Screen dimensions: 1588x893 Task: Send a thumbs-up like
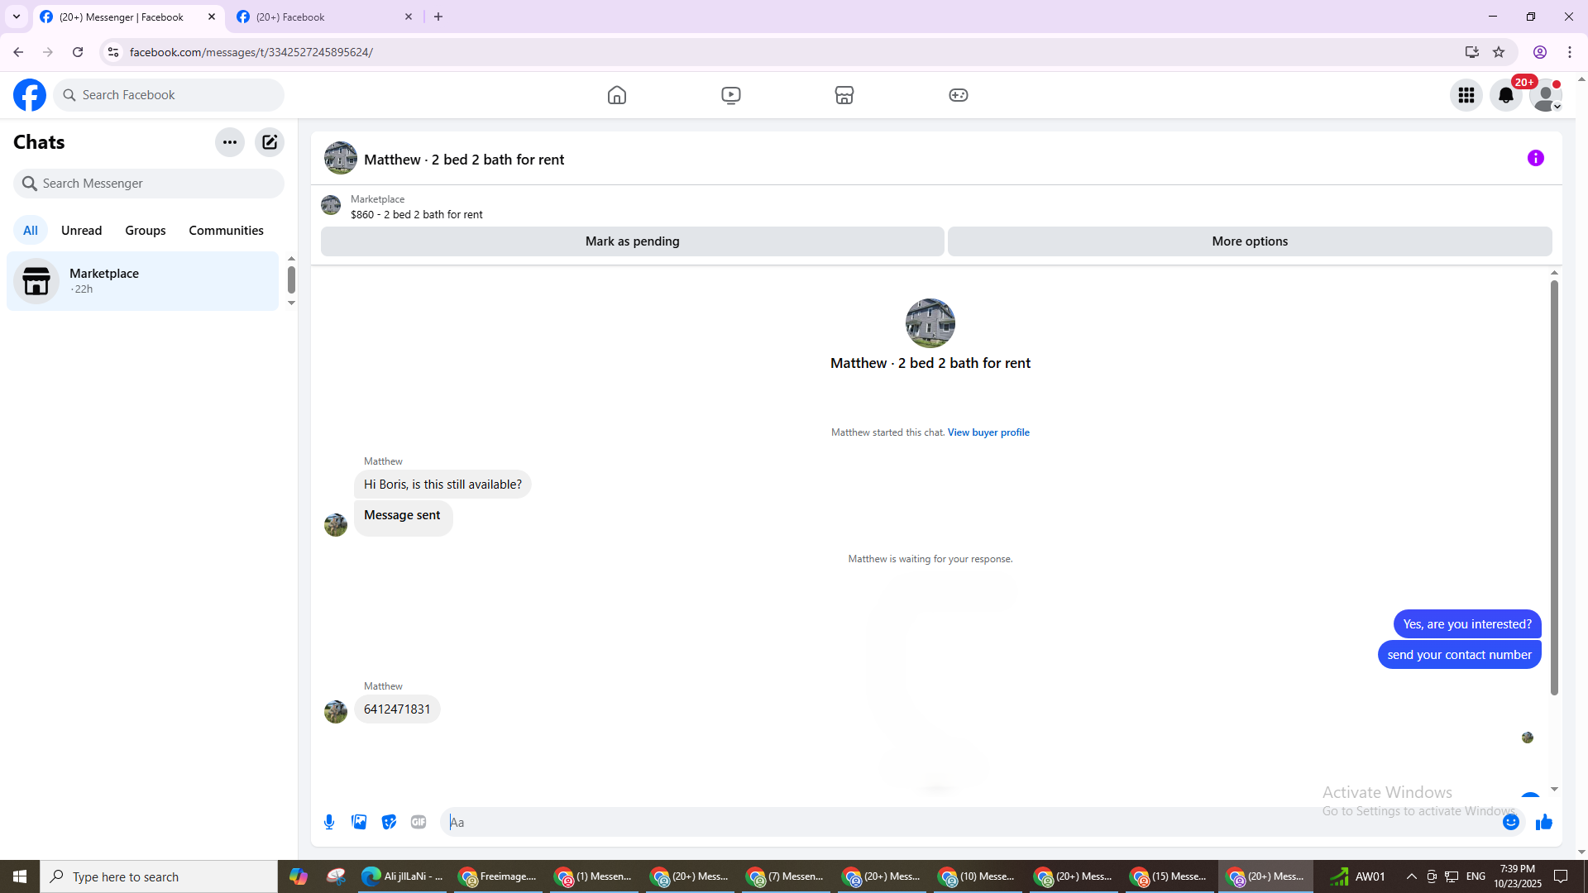pos(1543,822)
